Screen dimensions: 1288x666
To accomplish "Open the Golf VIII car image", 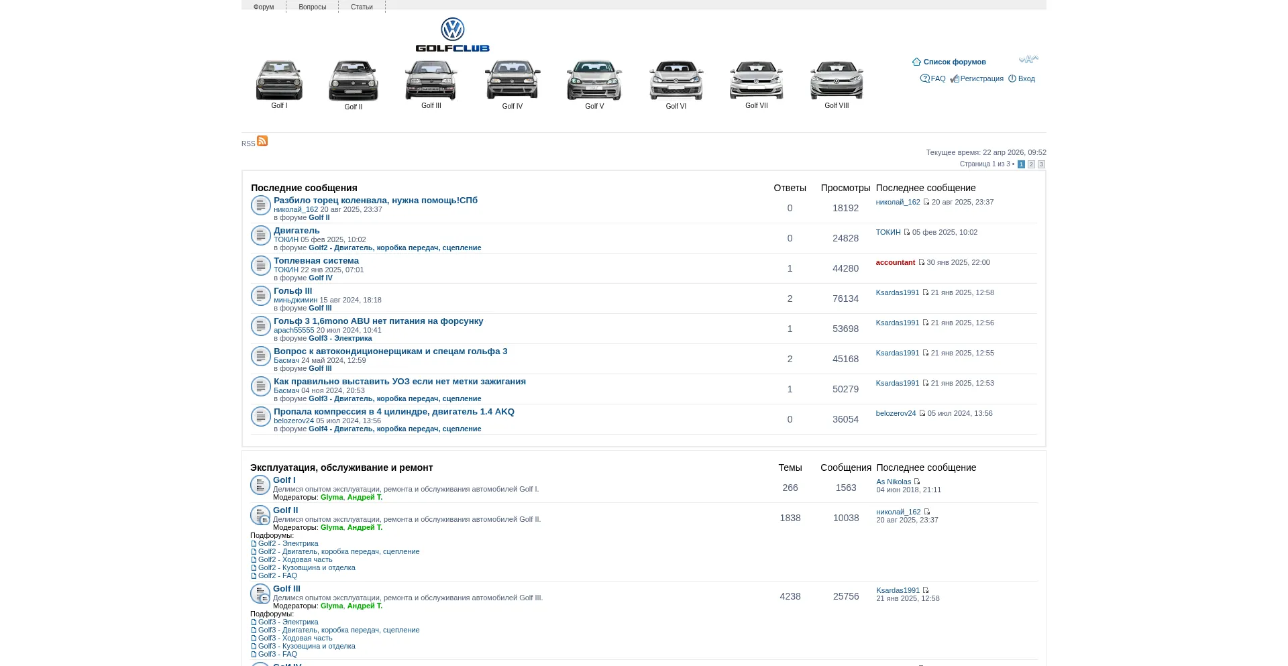I will tap(837, 80).
